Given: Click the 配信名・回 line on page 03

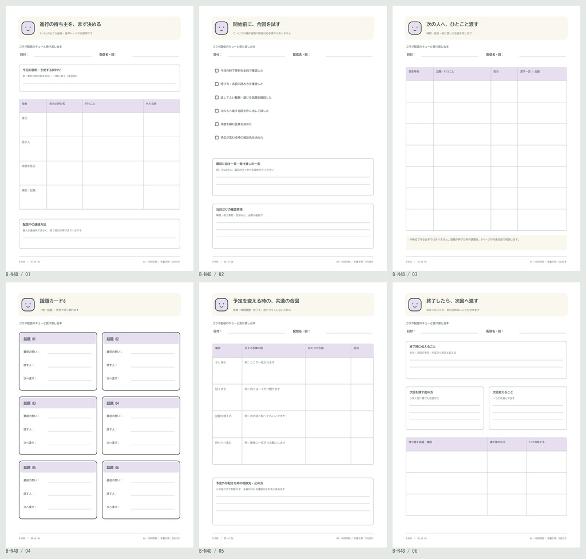Looking at the screenshot, I should click(543, 55).
